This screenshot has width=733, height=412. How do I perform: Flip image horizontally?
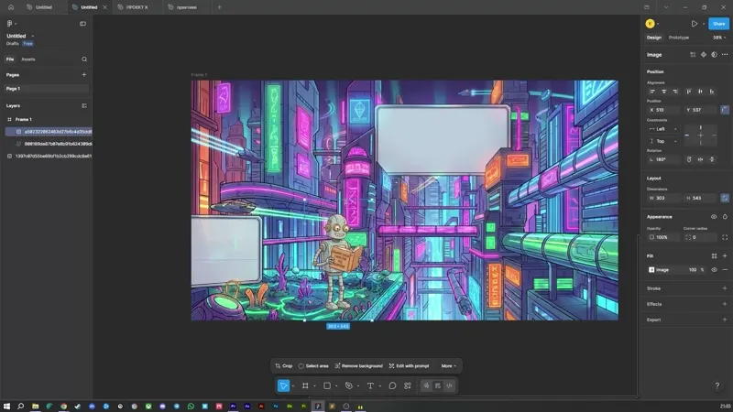(700, 159)
